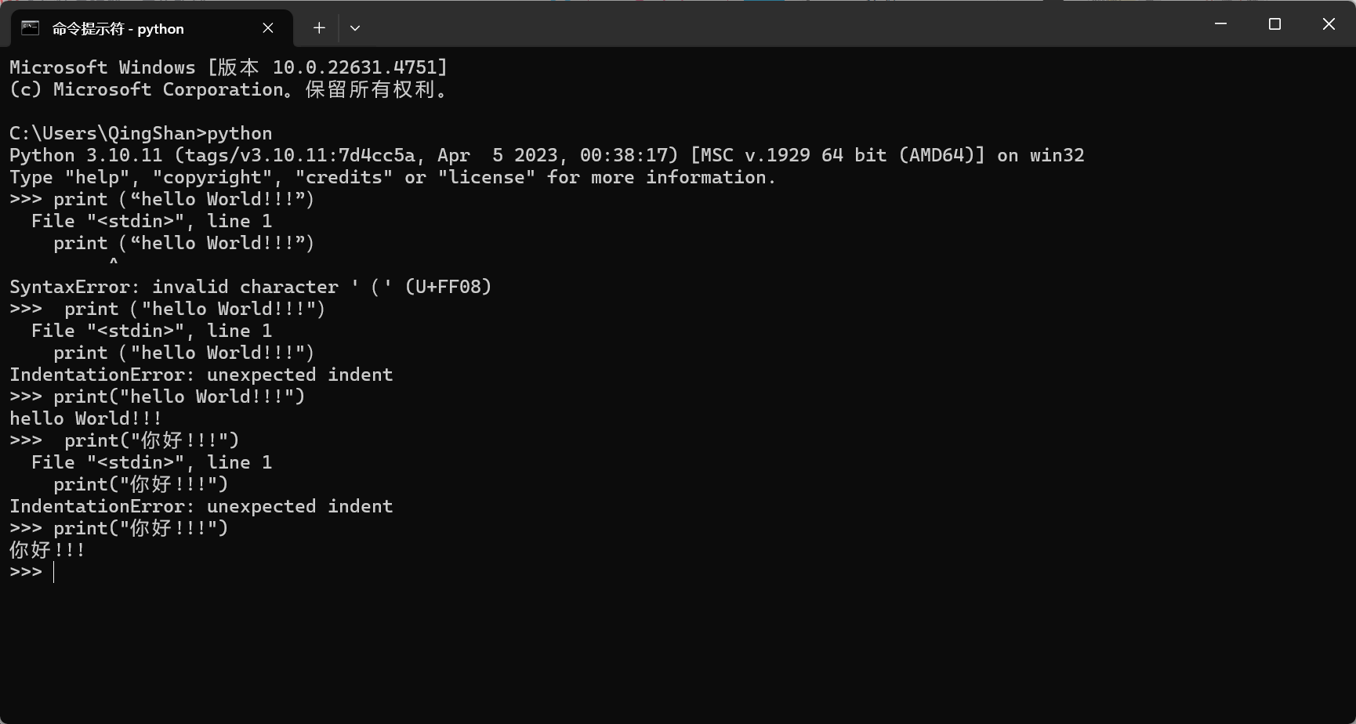Maximize the terminal window

coord(1274,24)
